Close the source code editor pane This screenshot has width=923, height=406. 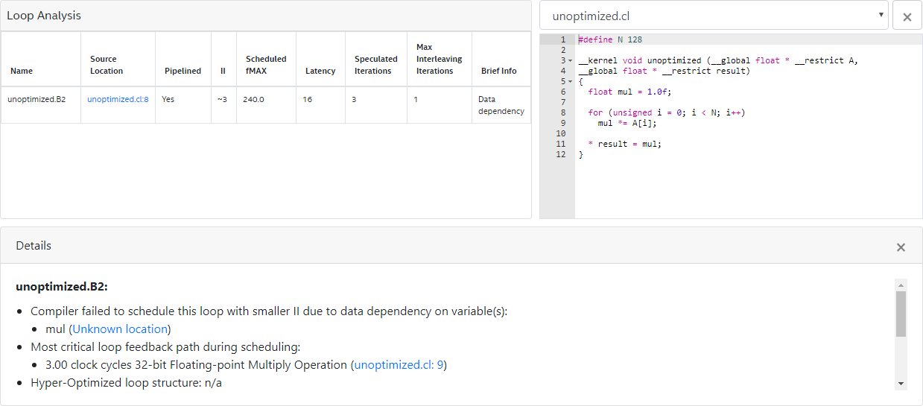[x=907, y=16]
